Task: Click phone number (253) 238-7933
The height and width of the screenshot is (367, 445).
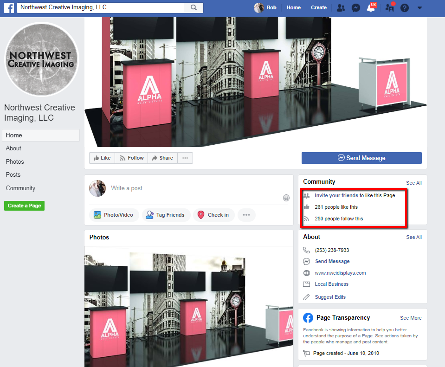Action: pos(332,251)
